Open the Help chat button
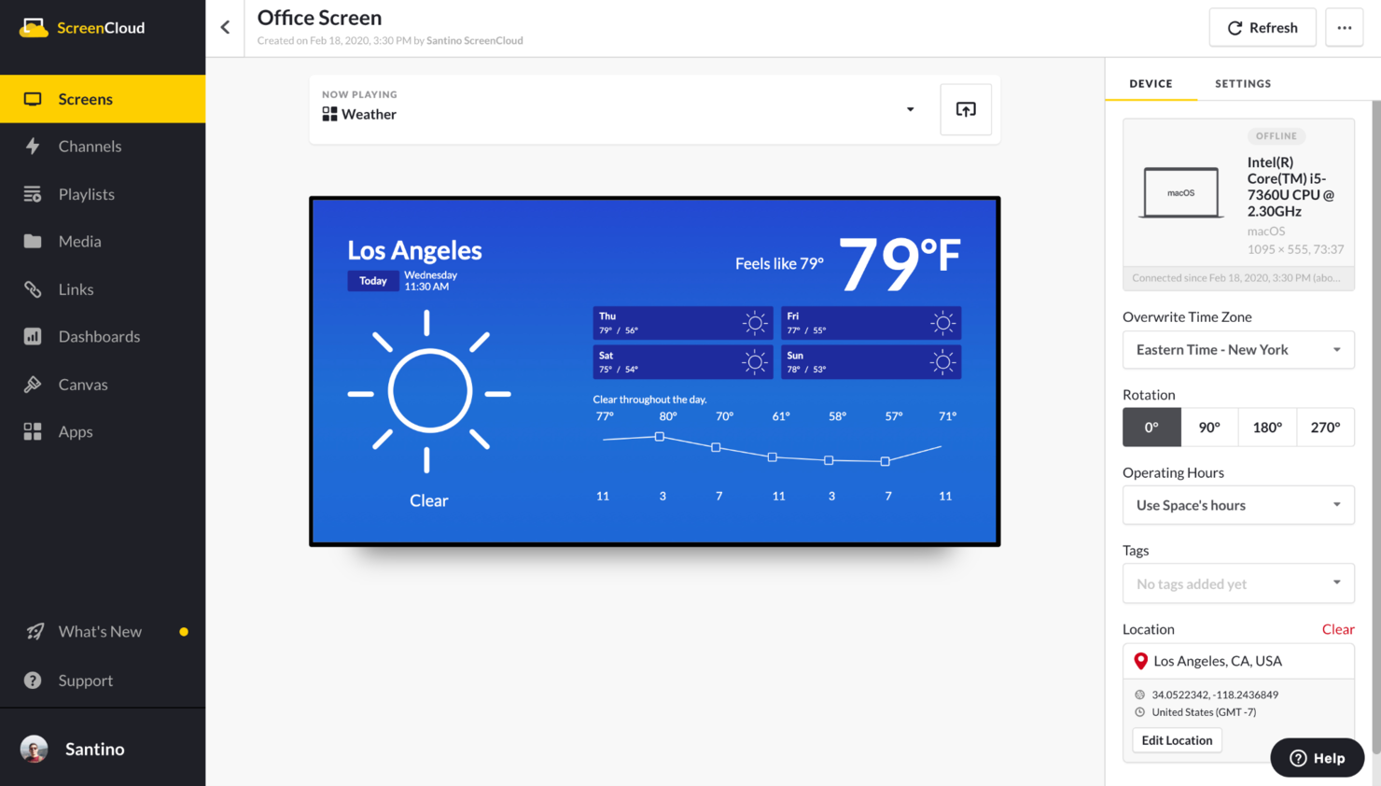1381x786 pixels. (1318, 758)
